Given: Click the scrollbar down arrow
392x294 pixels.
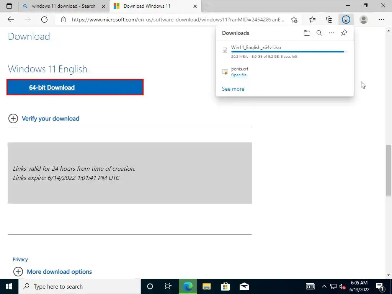Looking at the screenshot, I should coord(389,275).
